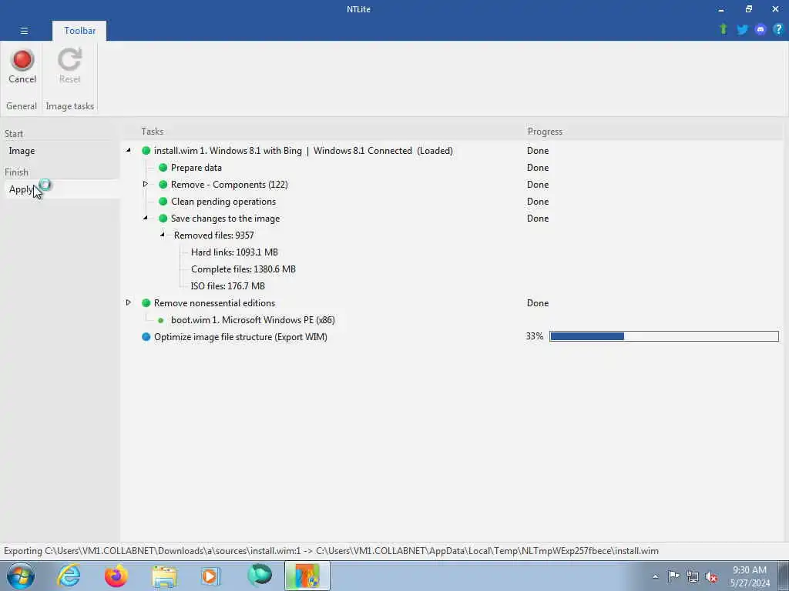This screenshot has height=591, width=789.
Task: Open the hamburger menu icon
Action: point(24,31)
